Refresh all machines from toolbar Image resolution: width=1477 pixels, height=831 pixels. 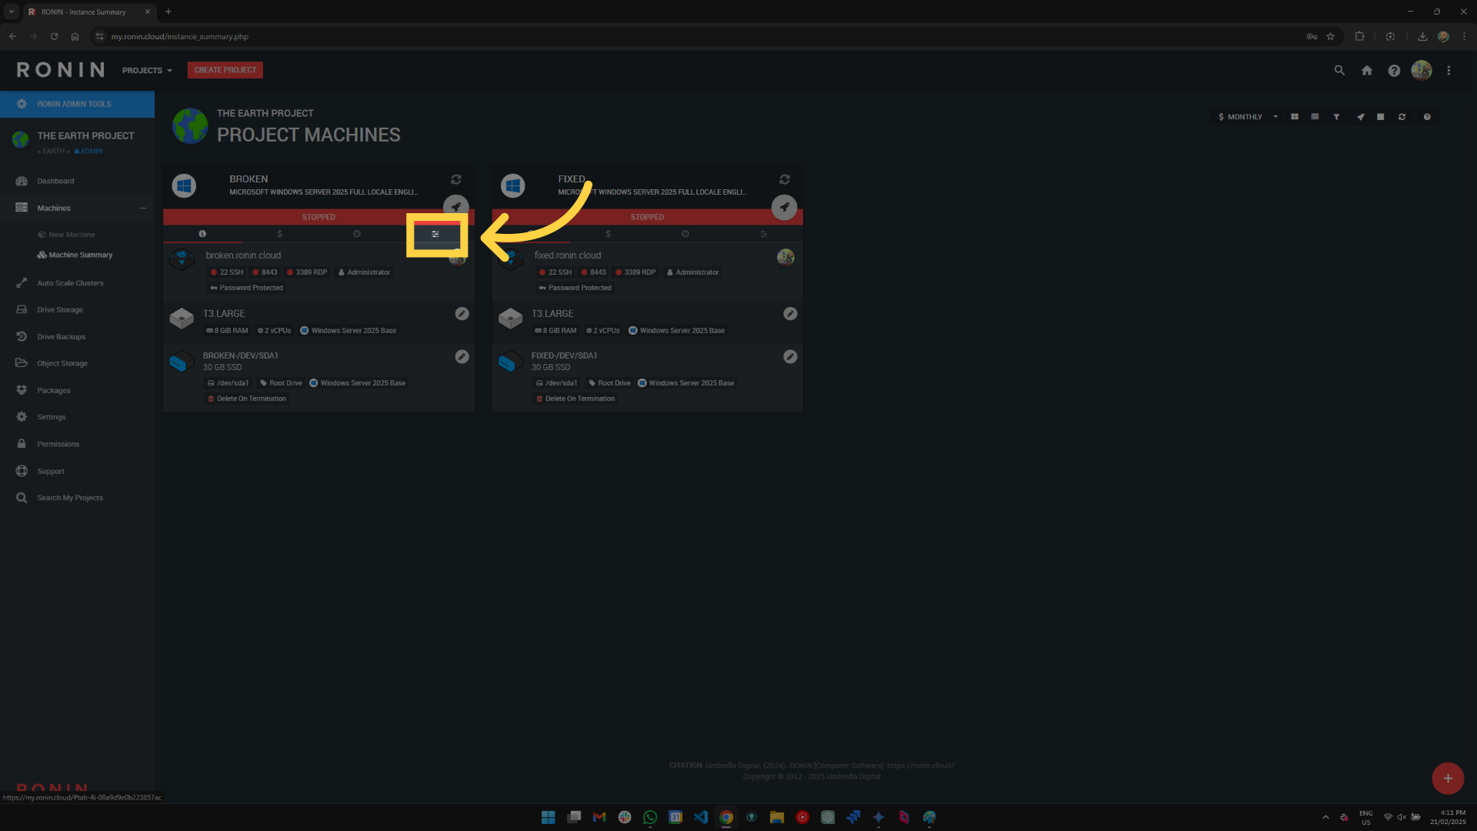click(x=1402, y=117)
